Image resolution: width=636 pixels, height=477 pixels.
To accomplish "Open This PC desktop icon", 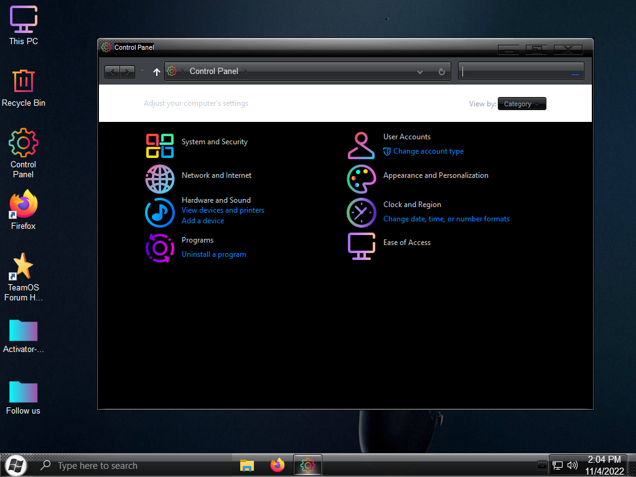I will [x=23, y=25].
